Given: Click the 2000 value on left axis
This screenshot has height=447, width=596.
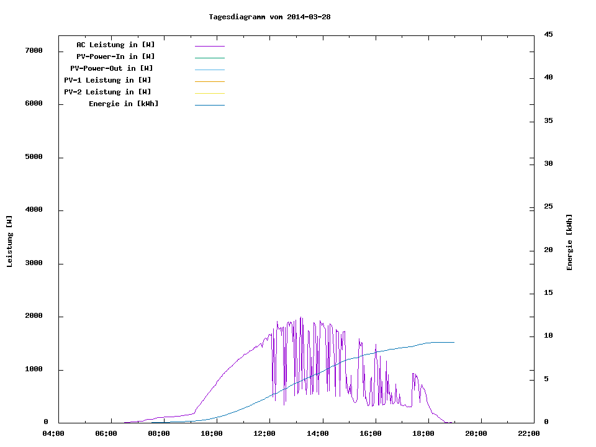Looking at the screenshot, I should tap(34, 316).
